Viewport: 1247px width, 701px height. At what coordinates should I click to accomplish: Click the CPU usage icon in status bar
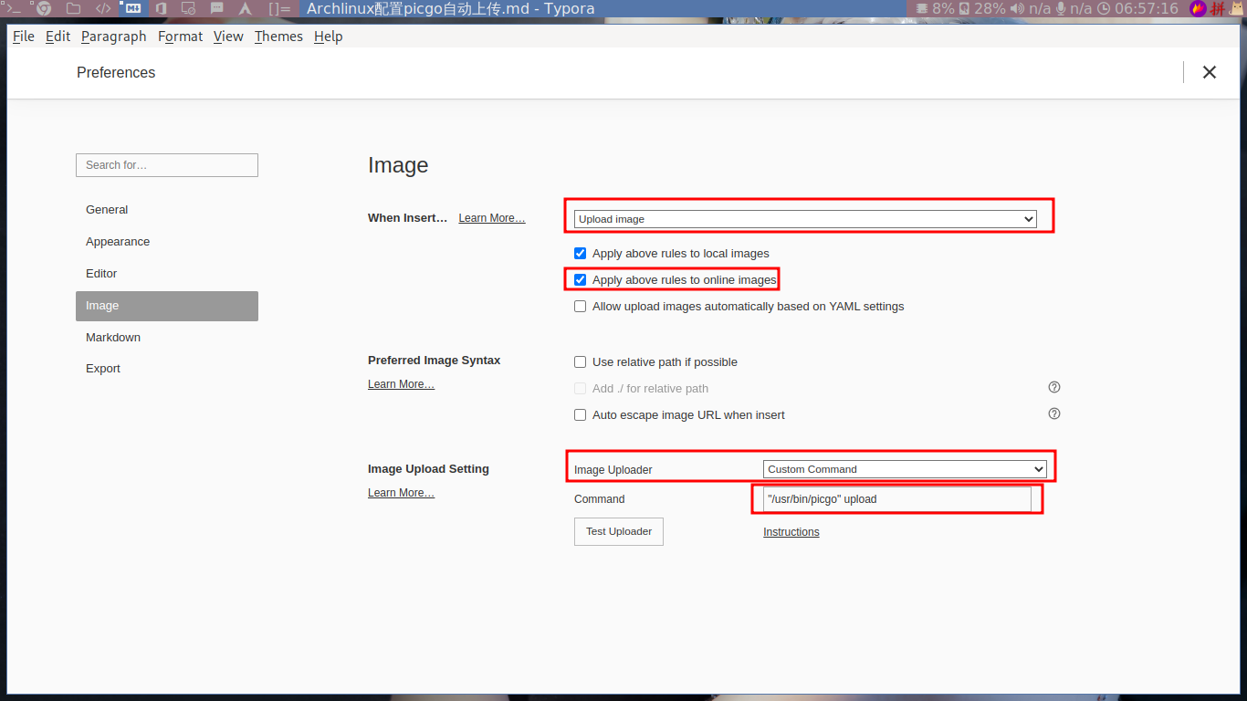(x=922, y=8)
